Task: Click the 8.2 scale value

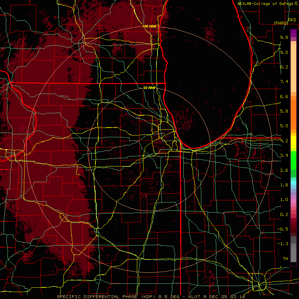Action: pyautogui.click(x=284, y=67)
